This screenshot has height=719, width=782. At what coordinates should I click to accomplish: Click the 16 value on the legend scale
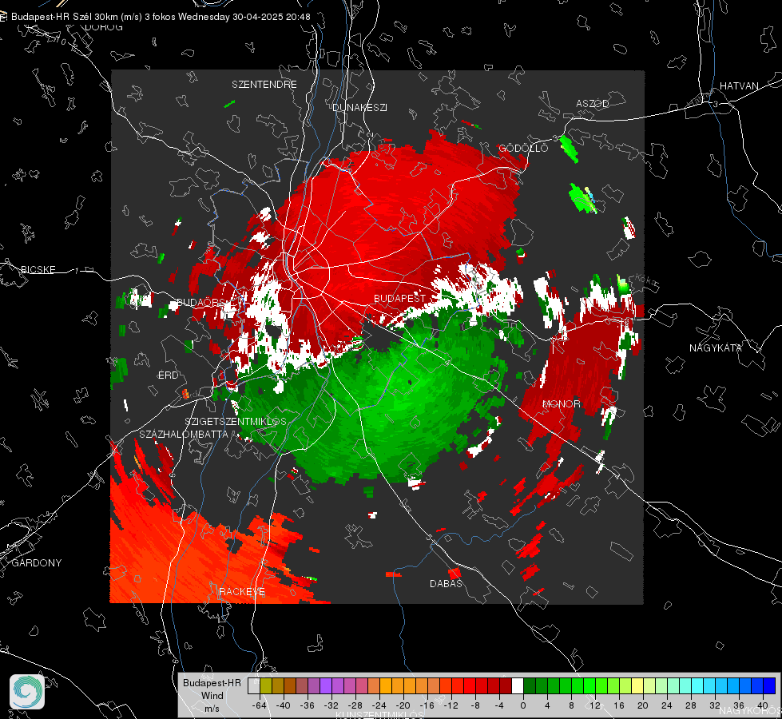[x=619, y=705]
